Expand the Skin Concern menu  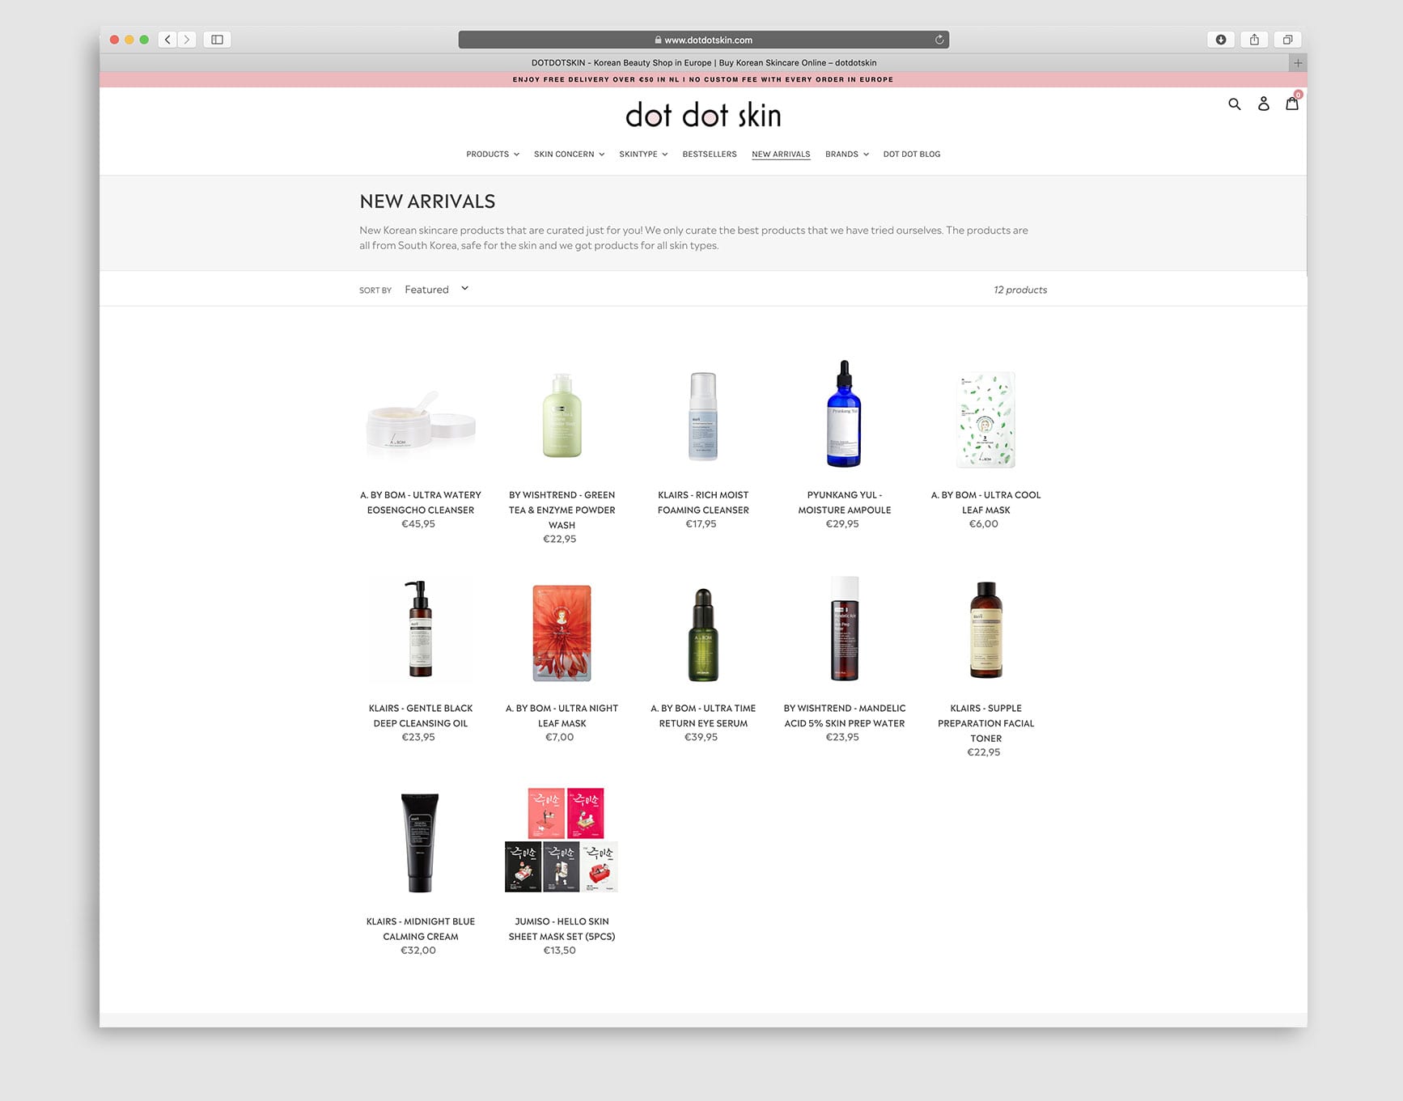pyautogui.click(x=569, y=155)
